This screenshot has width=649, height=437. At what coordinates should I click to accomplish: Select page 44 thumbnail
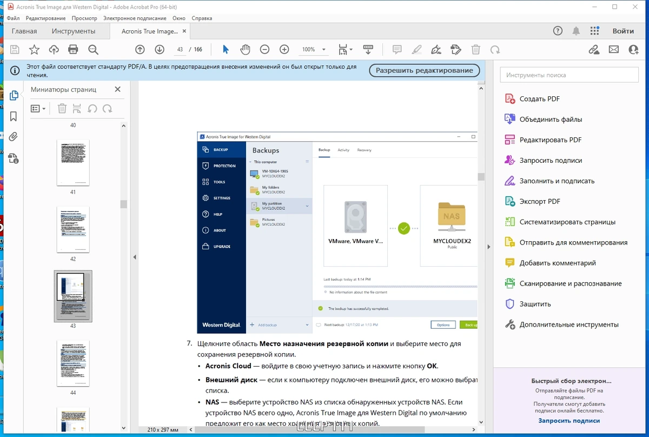coord(73,363)
